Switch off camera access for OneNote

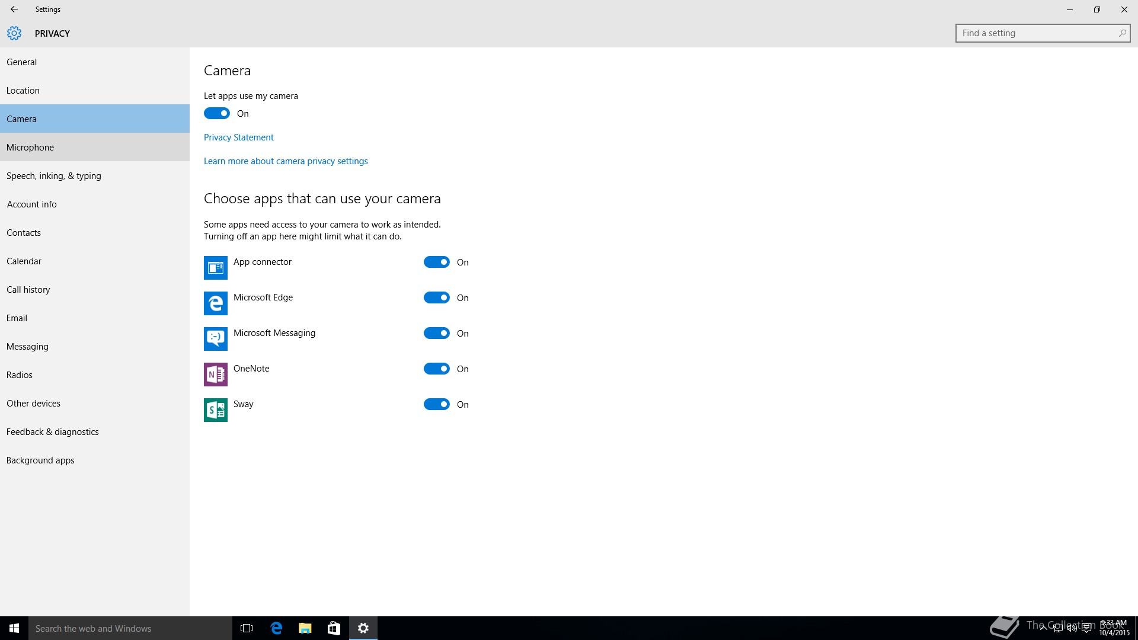[x=437, y=369]
